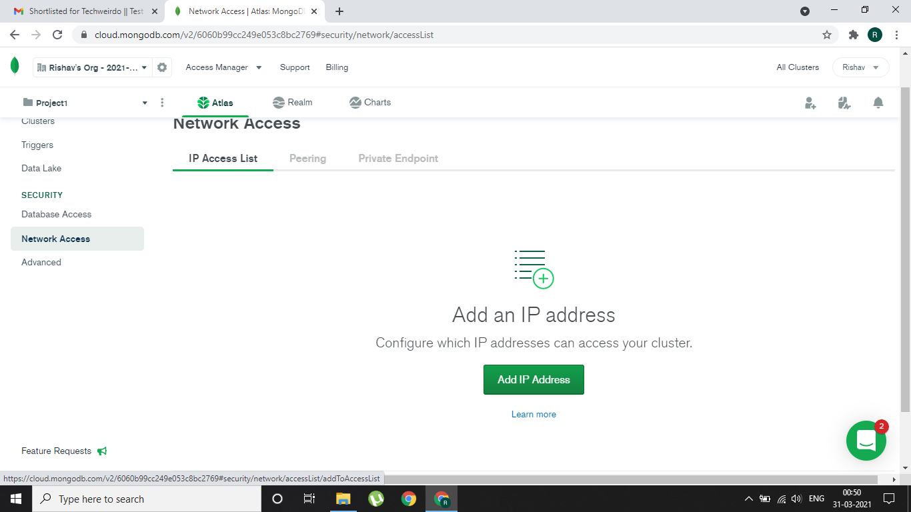This screenshot has width=911, height=512.
Task: Open the Windows Start menu
Action: coord(15,498)
